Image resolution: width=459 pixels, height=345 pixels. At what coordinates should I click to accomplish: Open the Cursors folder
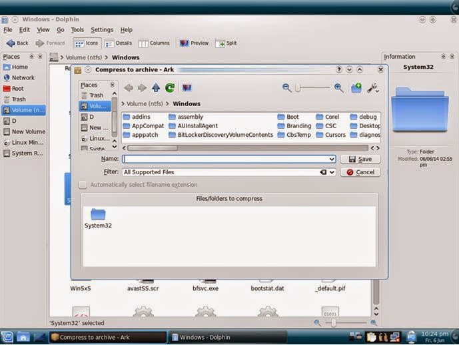331,135
